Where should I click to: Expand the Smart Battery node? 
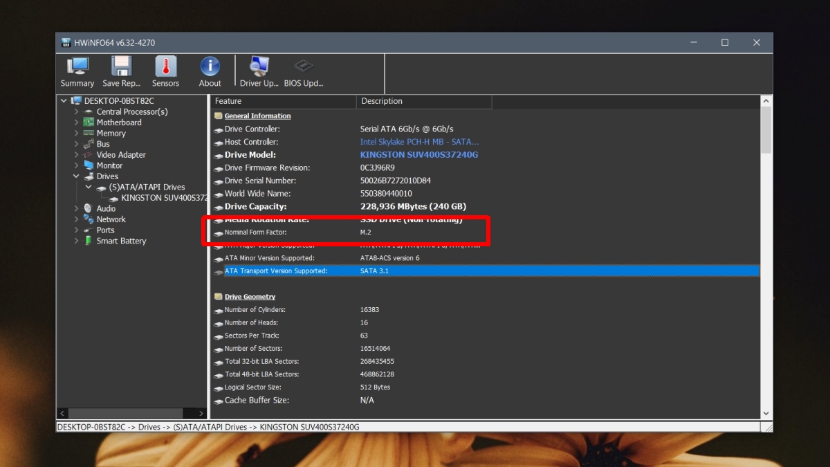coord(77,241)
